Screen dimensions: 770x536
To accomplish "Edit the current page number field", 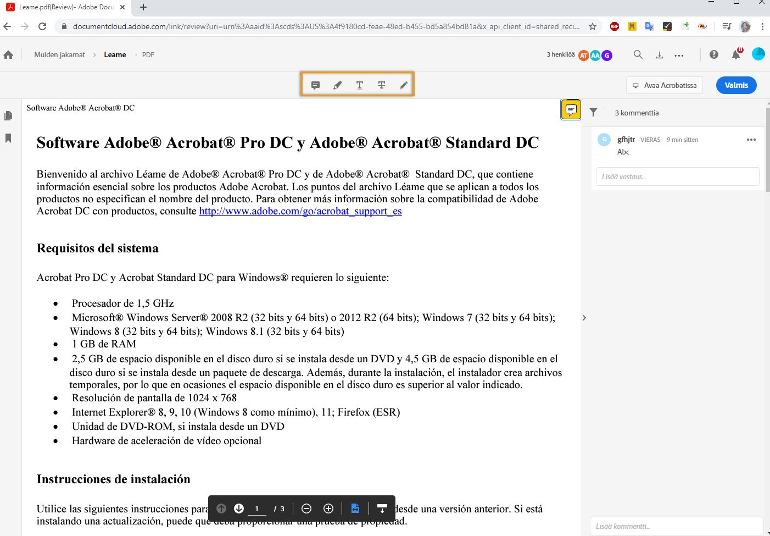I will point(257,509).
